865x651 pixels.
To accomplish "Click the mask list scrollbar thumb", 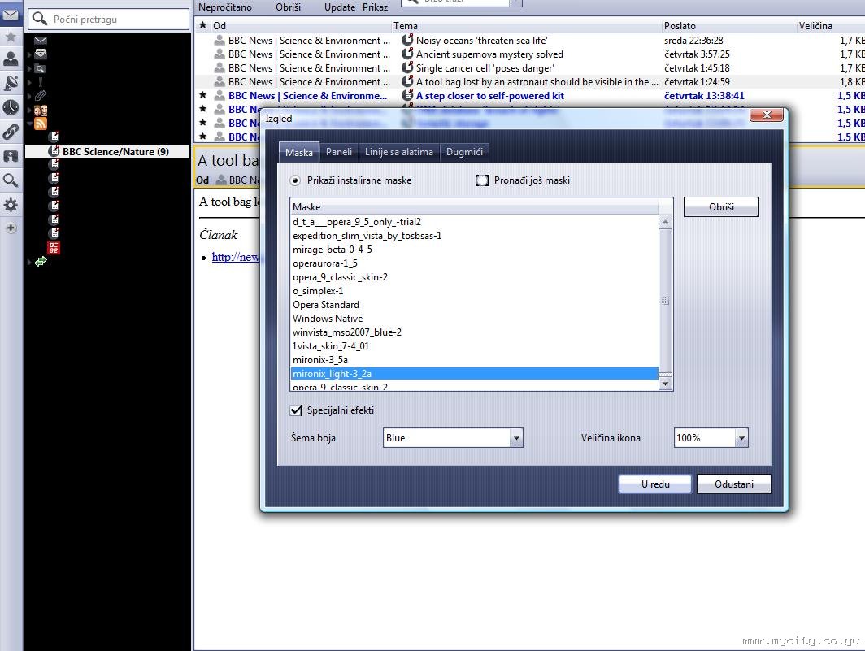I will pyautogui.click(x=665, y=301).
